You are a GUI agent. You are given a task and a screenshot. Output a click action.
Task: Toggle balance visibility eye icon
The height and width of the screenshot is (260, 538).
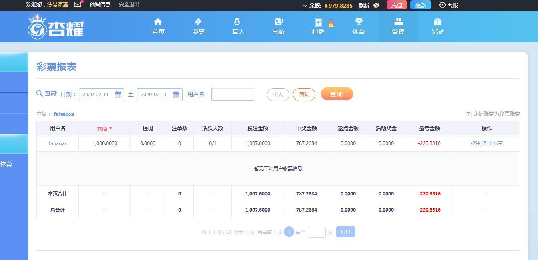tap(376, 5)
